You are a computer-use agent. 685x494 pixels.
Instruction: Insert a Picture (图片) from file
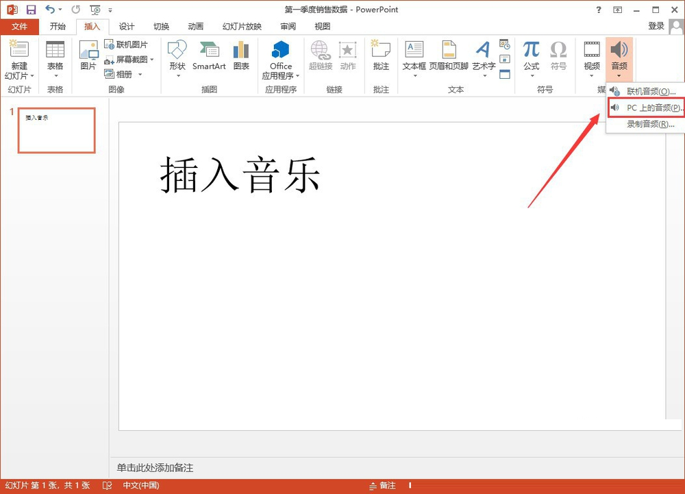coord(88,55)
